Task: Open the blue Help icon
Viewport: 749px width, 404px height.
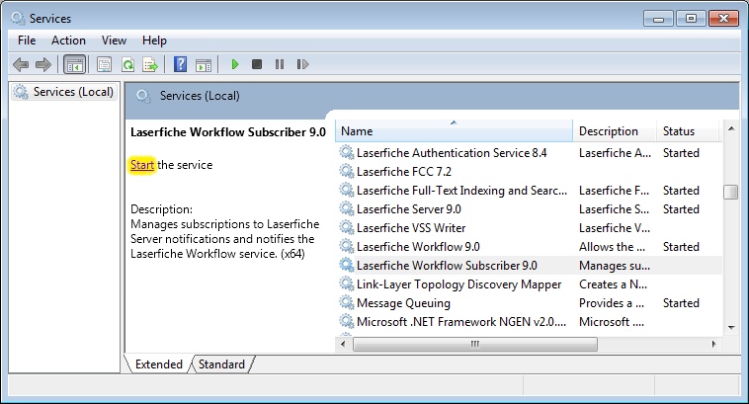Action: click(180, 64)
